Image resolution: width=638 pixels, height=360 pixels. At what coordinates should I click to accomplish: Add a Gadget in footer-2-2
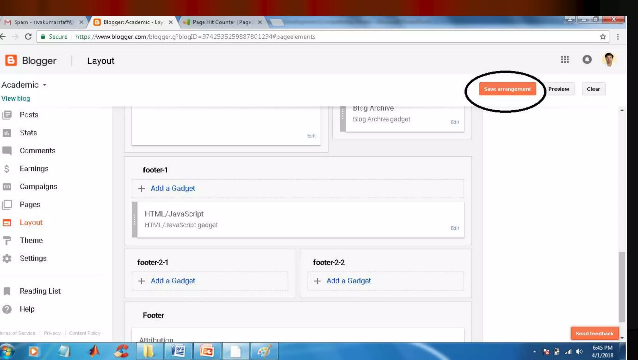(348, 281)
